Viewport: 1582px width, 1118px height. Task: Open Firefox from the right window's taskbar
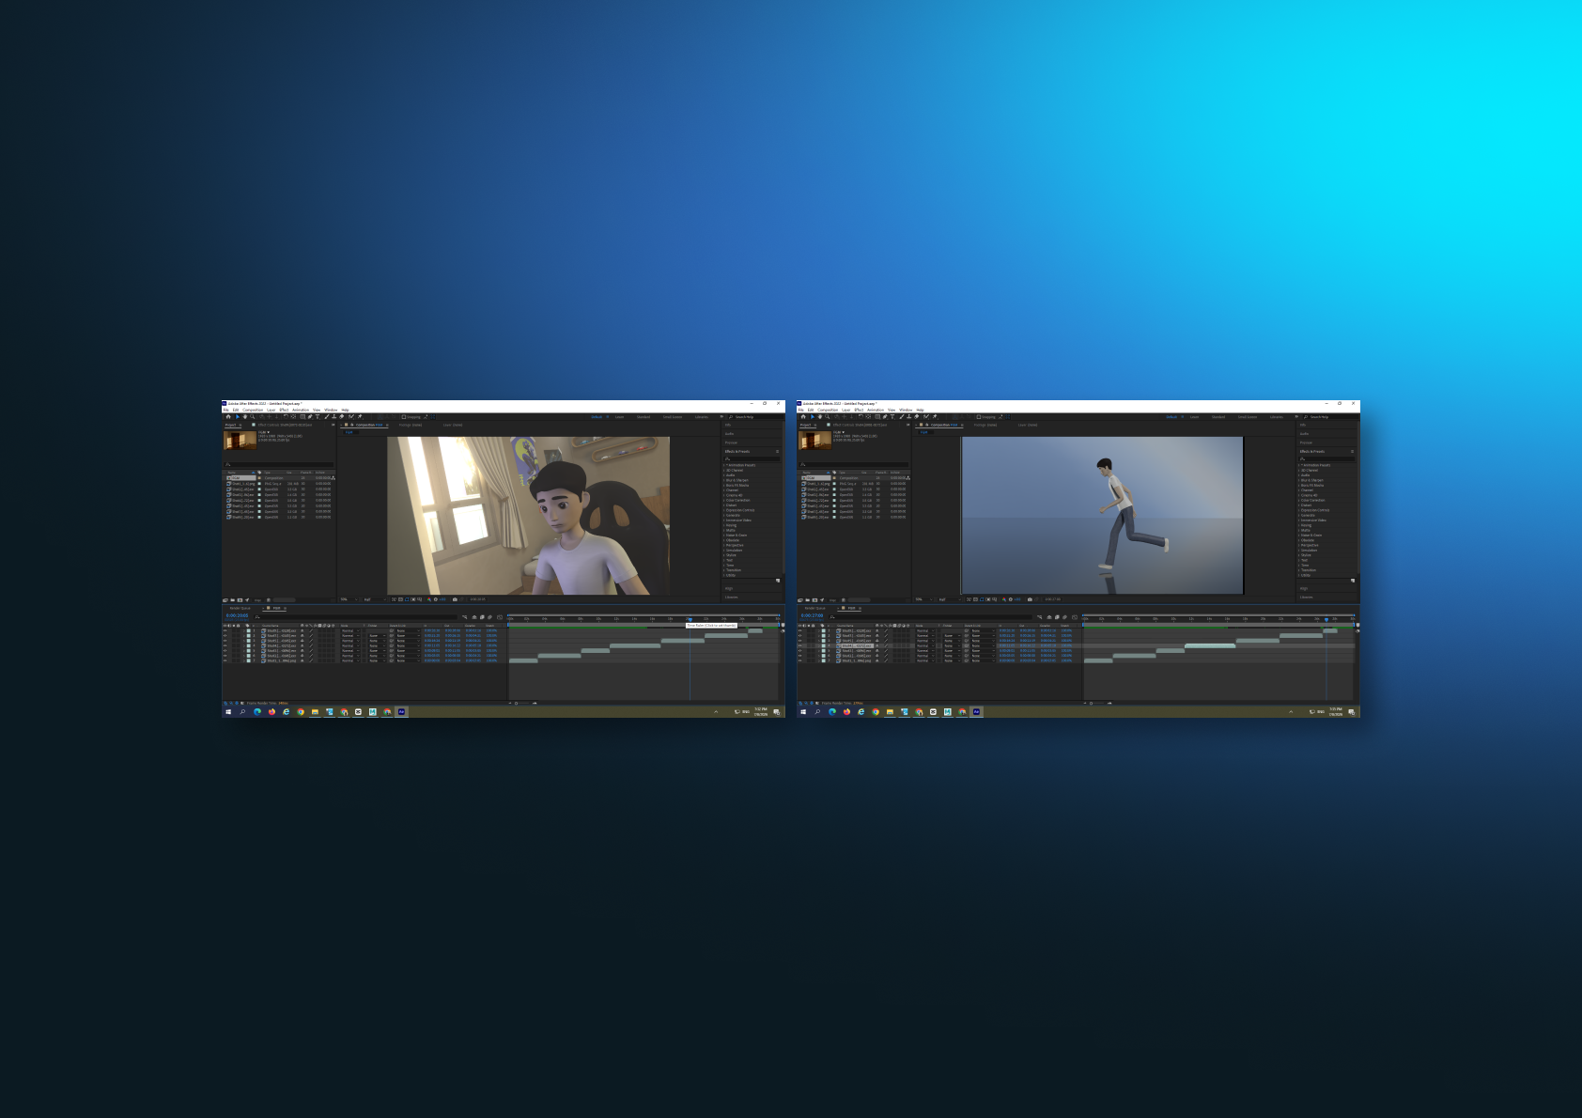846,711
